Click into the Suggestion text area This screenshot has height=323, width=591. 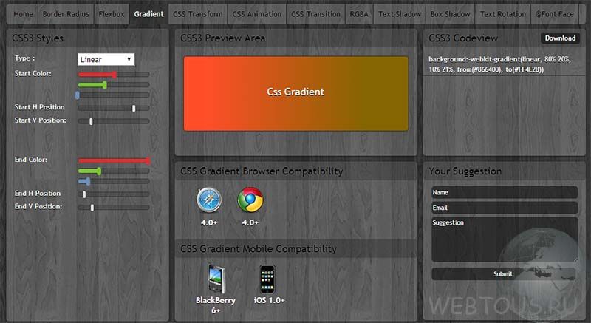tap(505, 239)
